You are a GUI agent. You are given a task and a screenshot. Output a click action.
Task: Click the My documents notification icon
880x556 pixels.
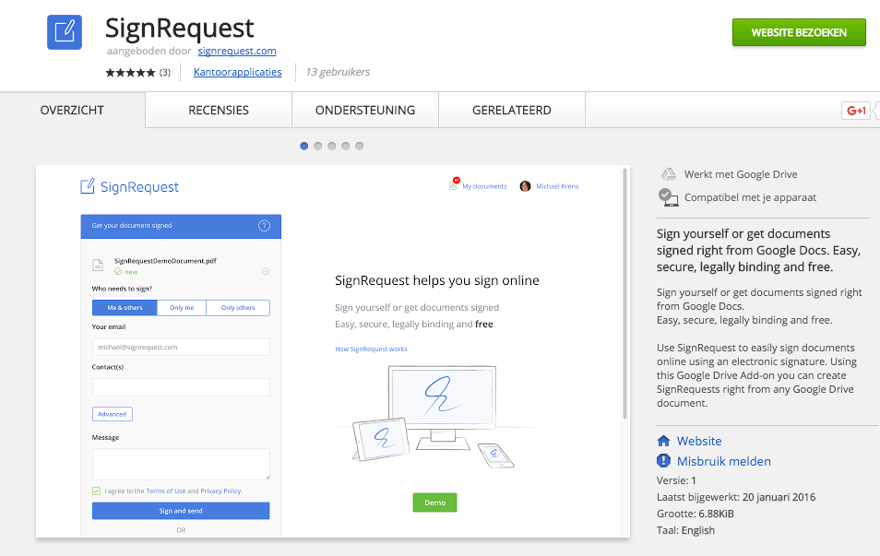coord(454,184)
